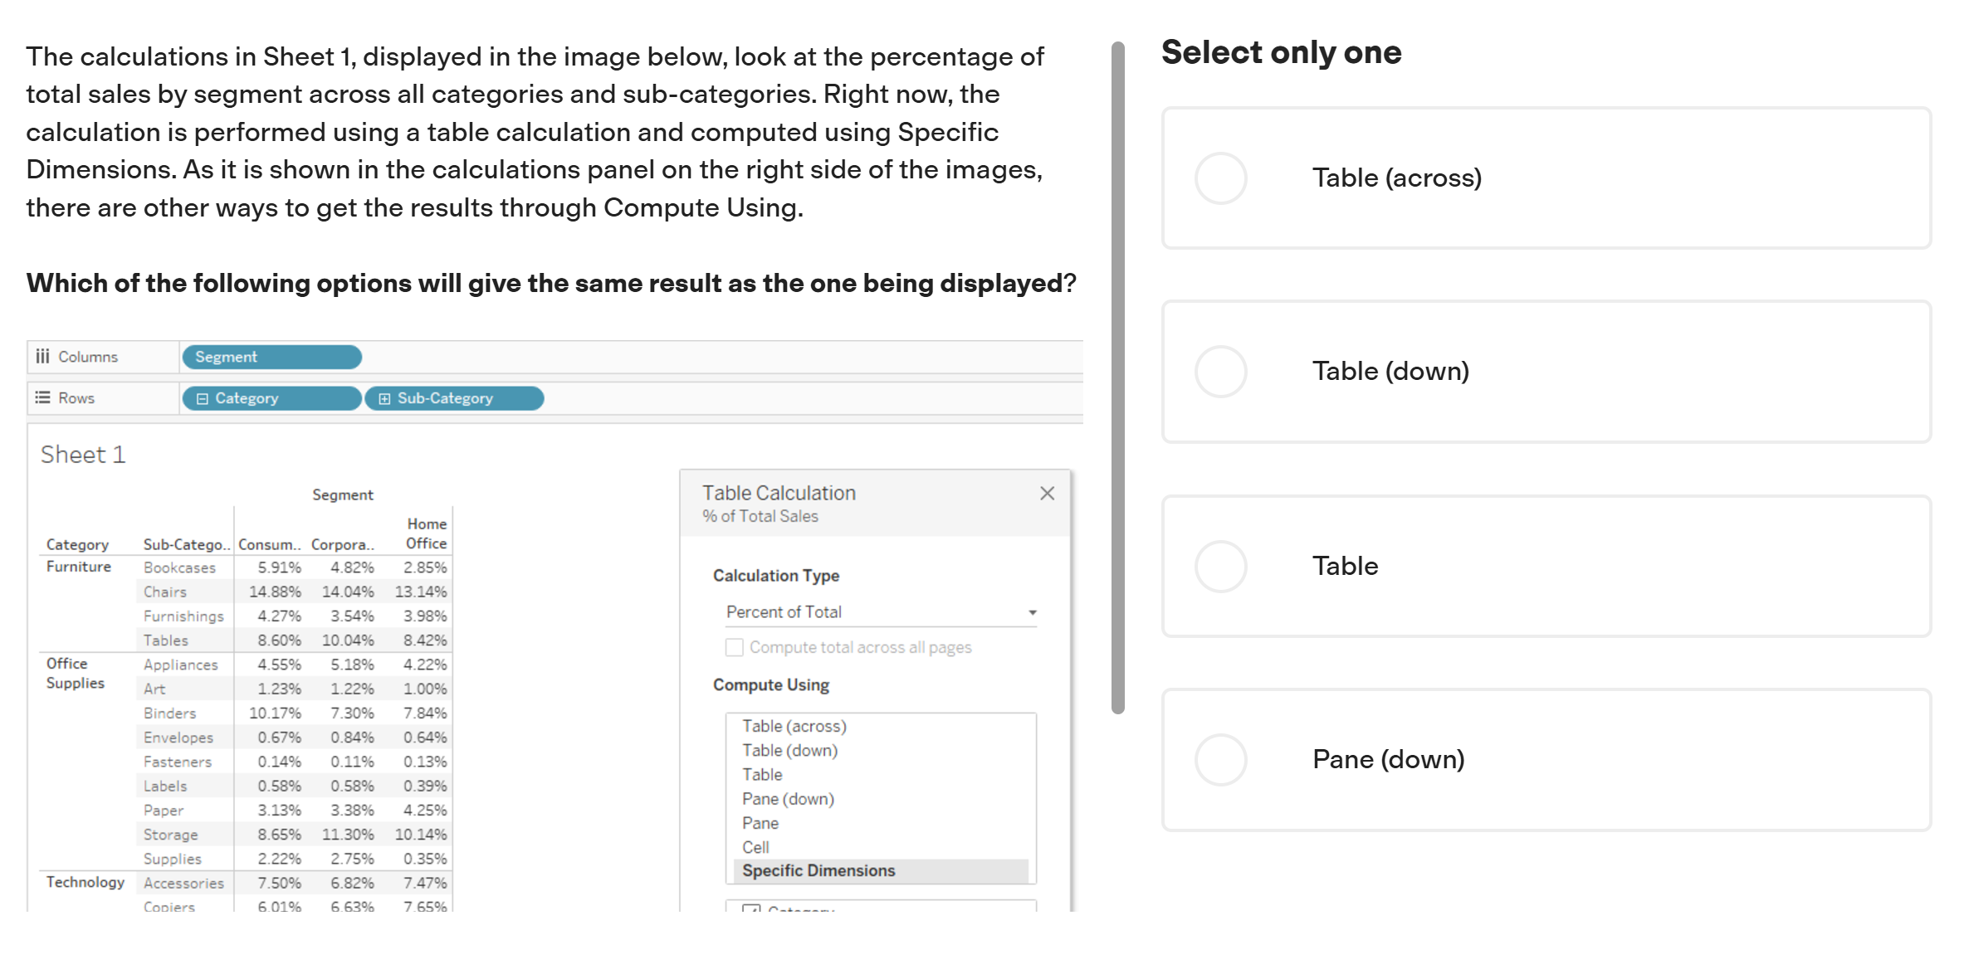Select the Table (across) radio button
The height and width of the screenshot is (964, 1974).
[1220, 178]
